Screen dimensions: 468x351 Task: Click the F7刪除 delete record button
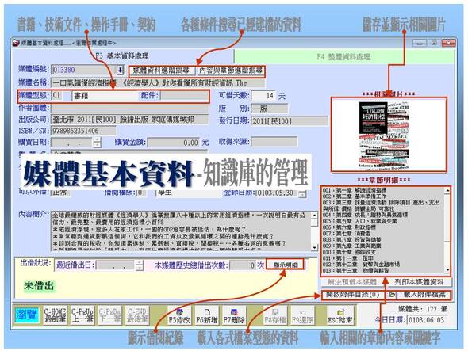pos(234,316)
